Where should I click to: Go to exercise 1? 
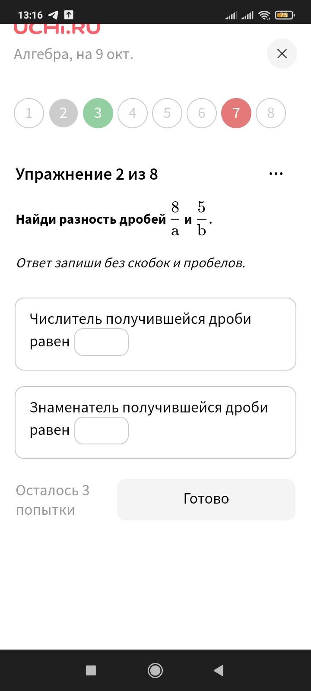pyautogui.click(x=29, y=113)
